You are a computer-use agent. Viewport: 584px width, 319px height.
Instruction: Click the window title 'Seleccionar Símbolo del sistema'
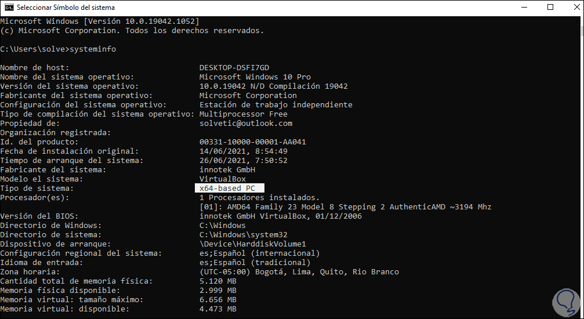coord(66,8)
